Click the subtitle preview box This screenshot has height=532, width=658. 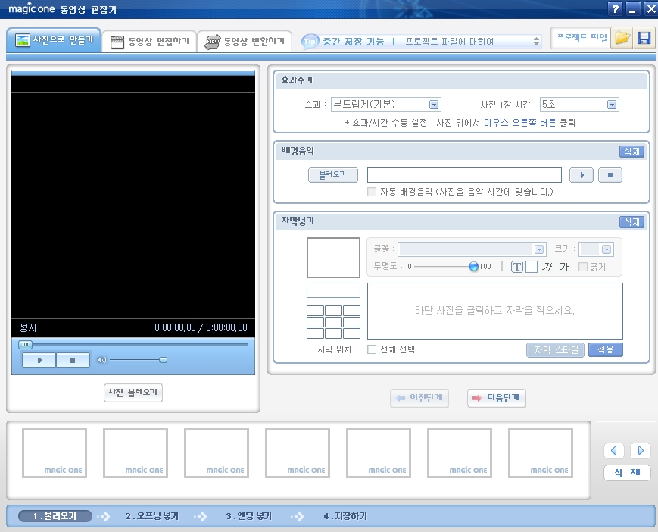(x=334, y=258)
